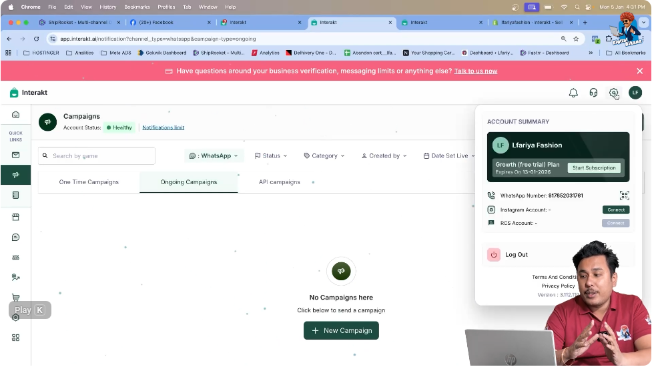The image size is (652, 367).
Task: Switch to One Time Campaigns tab
Action: coord(89,182)
